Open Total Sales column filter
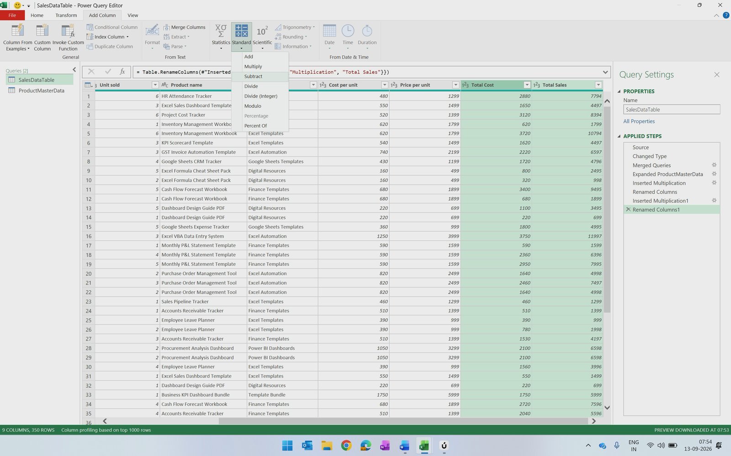Image resolution: width=731 pixels, height=456 pixels. click(x=598, y=85)
